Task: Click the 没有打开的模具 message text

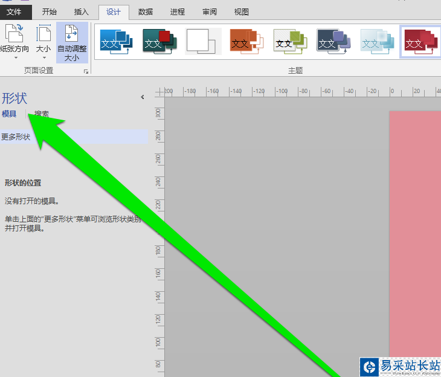Action: pyautogui.click(x=32, y=201)
